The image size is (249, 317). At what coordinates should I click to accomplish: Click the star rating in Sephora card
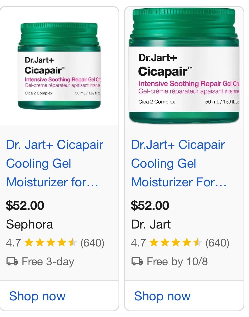click(51, 243)
